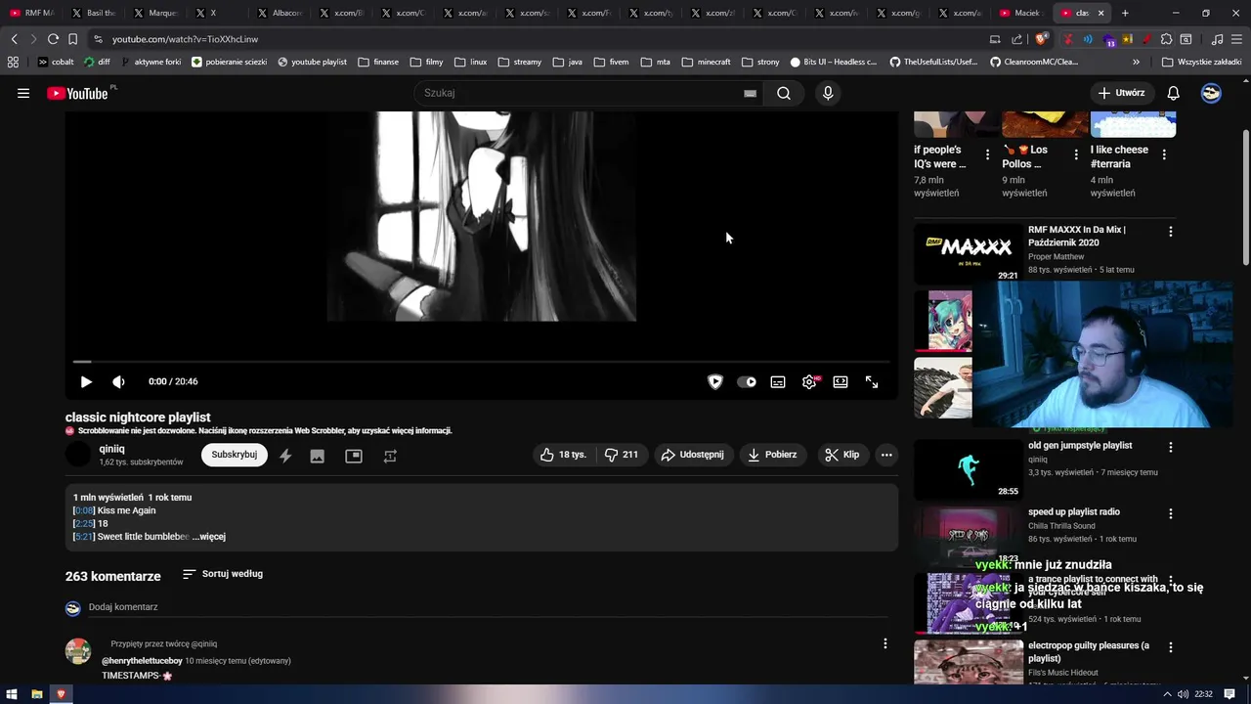Play the classic nightcore playlist video
This screenshot has width=1251, height=704.
(86, 382)
